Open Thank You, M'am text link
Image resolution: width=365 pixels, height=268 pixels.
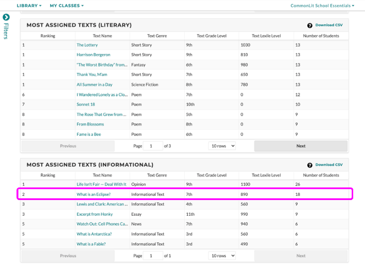click(x=92, y=75)
